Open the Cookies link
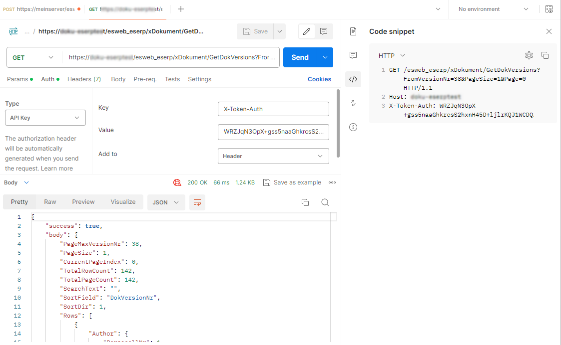The width and height of the screenshot is (561, 345). click(x=319, y=79)
